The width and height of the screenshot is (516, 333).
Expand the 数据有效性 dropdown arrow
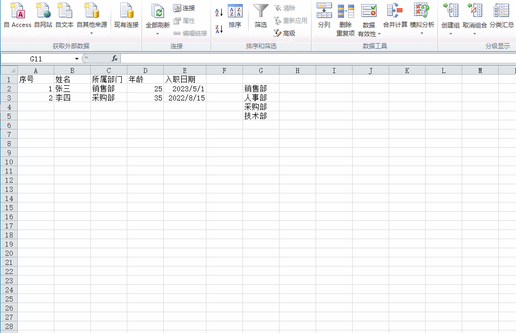point(379,34)
